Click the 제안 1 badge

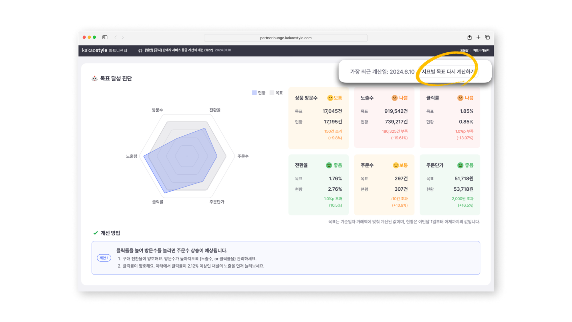pos(104,258)
